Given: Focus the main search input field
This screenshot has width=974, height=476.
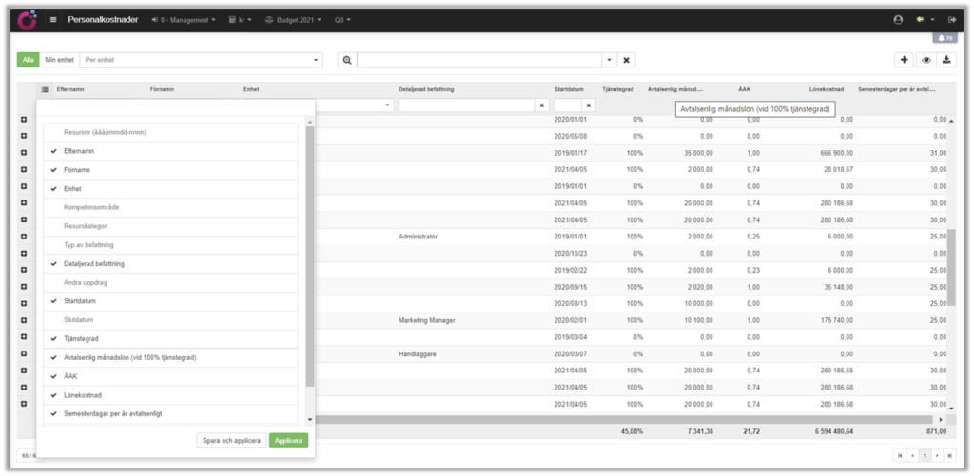Looking at the screenshot, I should 479,60.
